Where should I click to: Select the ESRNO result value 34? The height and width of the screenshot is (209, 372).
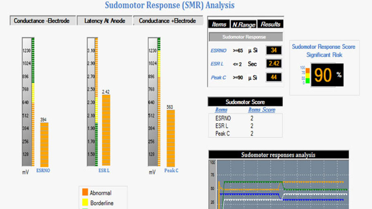point(274,50)
